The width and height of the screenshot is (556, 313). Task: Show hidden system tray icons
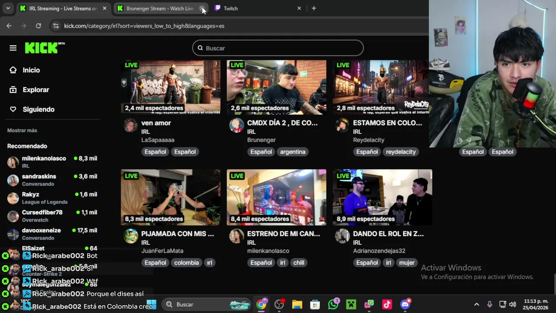tap(477, 304)
